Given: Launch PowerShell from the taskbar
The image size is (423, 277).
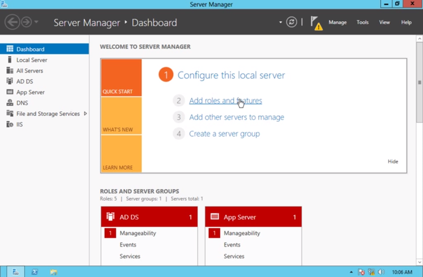Looking at the screenshot, I should [x=34, y=272].
